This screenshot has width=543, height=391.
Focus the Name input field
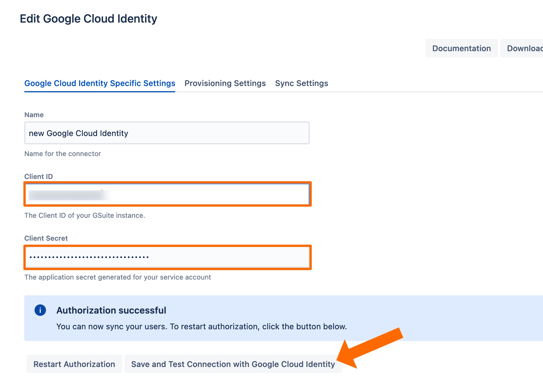pos(167,133)
